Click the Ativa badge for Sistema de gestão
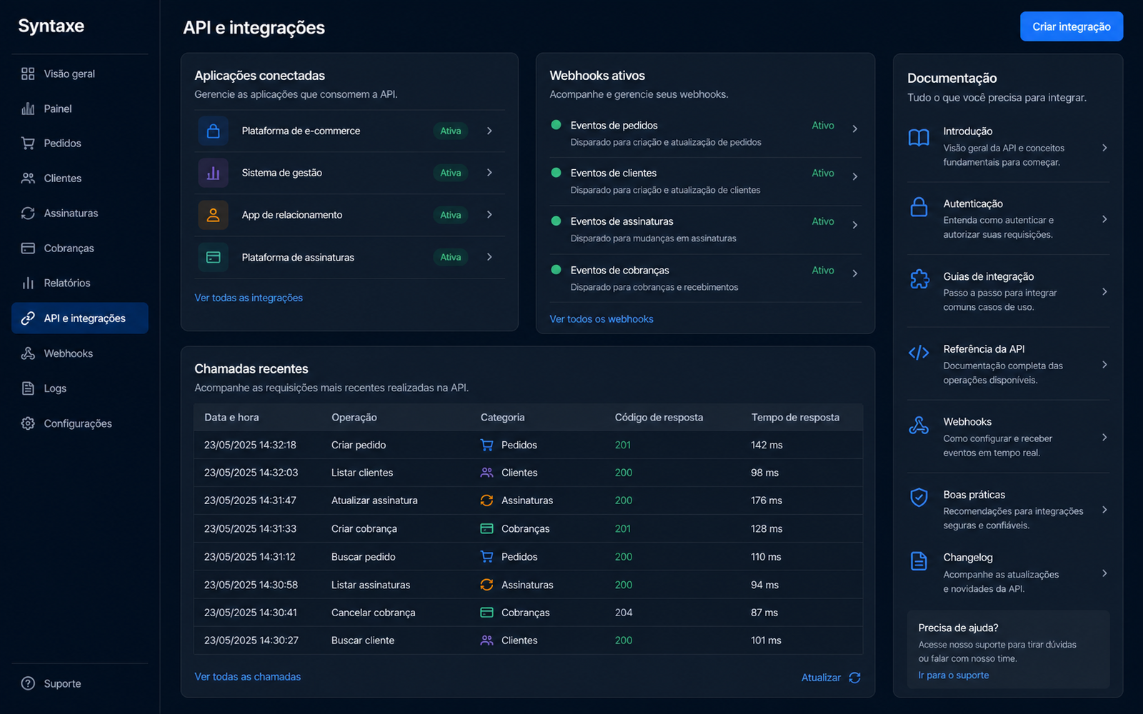Image resolution: width=1143 pixels, height=714 pixels. pyautogui.click(x=451, y=173)
